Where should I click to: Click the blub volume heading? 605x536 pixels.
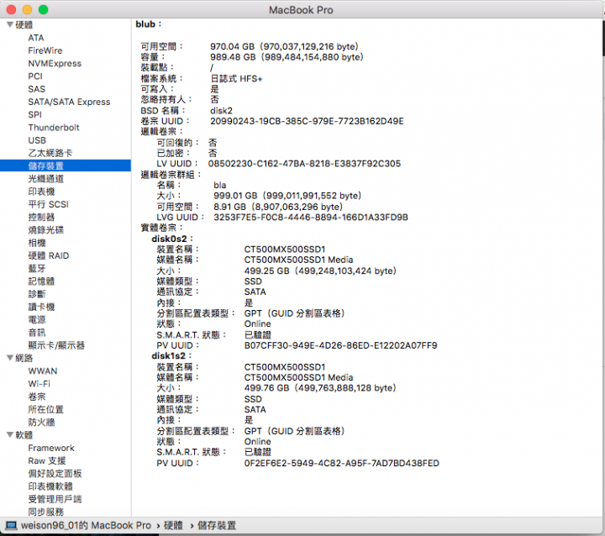coord(148,24)
